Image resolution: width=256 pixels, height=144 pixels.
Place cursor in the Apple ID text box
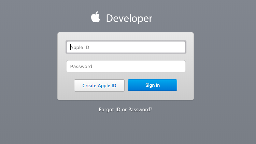click(126, 47)
